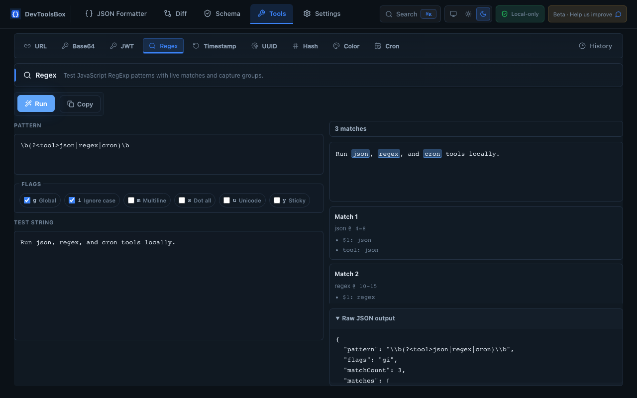Enable the Multiline flag checkbox

pos(131,200)
